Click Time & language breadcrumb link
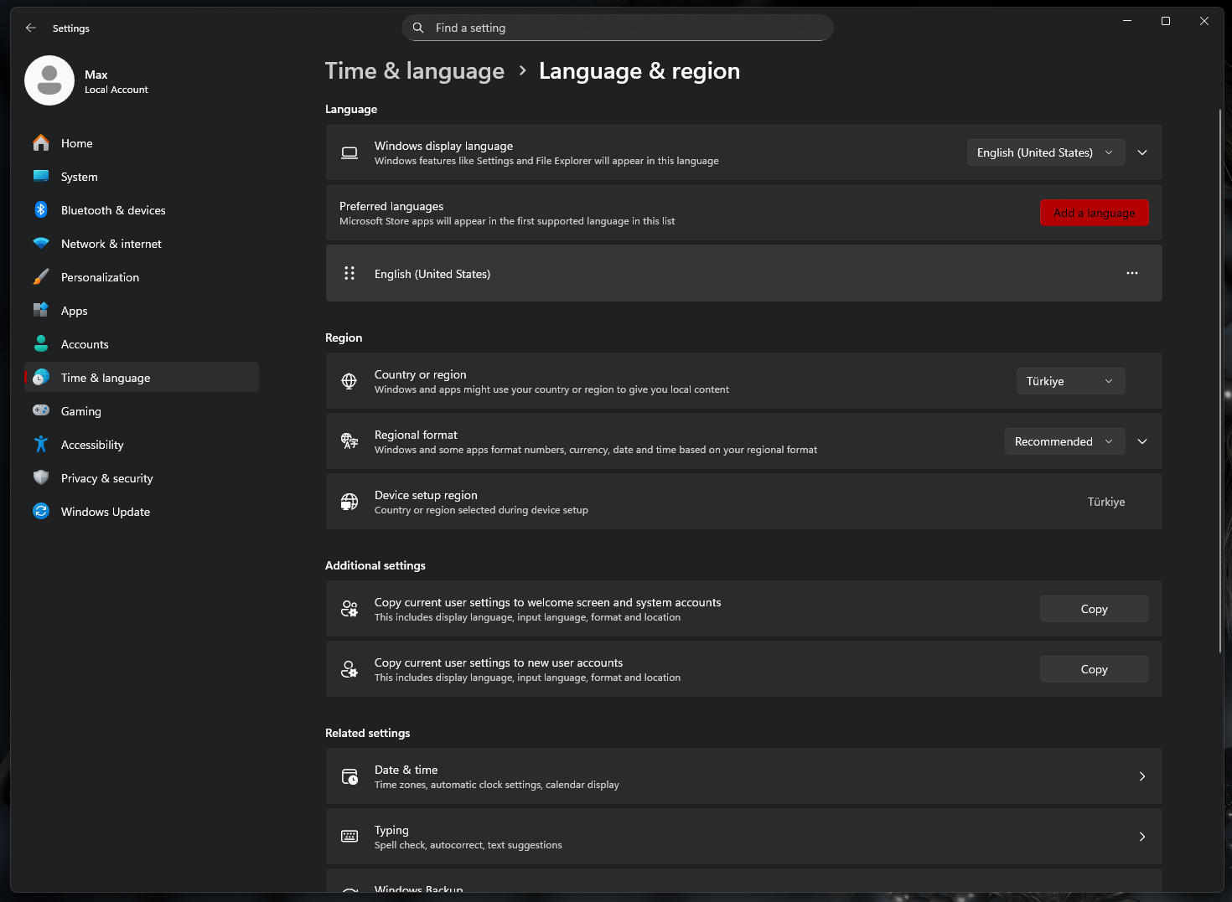Viewport: 1232px width, 902px height. [415, 71]
